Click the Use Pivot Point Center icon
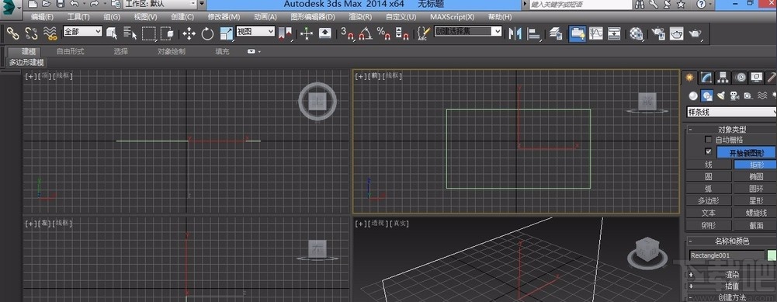The image size is (777, 302). pos(286,33)
